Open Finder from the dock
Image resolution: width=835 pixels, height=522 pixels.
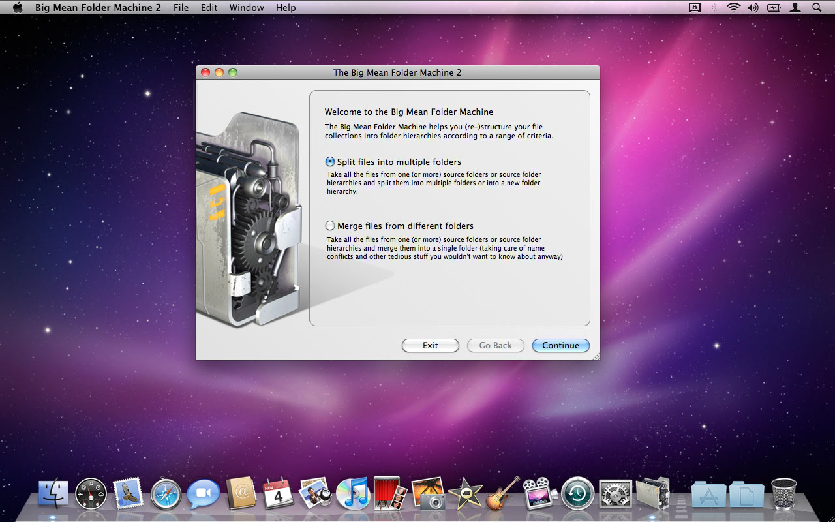tap(53, 494)
